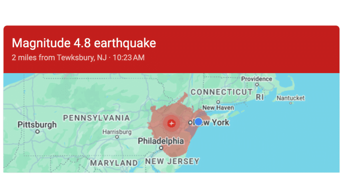348x196 pixels.
Task: Click the red earthquake epicenter marker
Action: point(171,123)
